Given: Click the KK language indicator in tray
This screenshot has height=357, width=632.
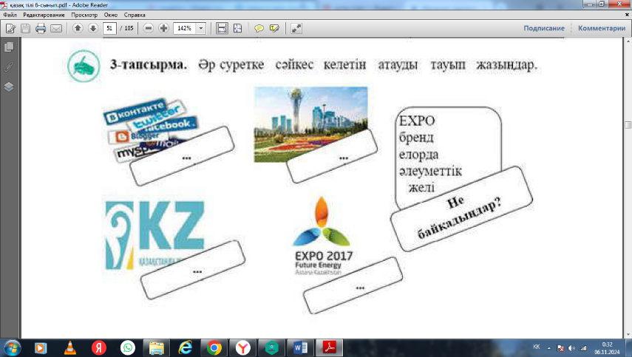Looking at the screenshot, I should 537,347.
